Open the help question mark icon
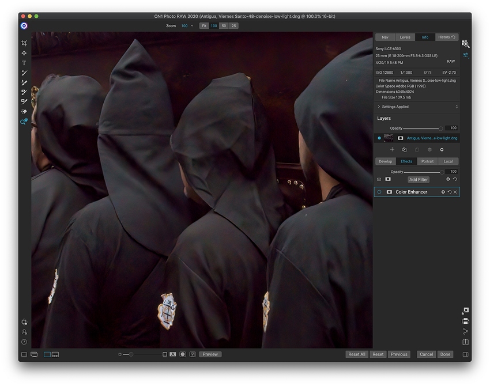Viewport: 490px width, 386px height. (24, 342)
